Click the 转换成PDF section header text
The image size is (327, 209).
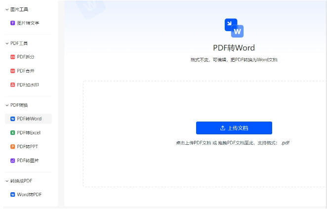coord(21,181)
